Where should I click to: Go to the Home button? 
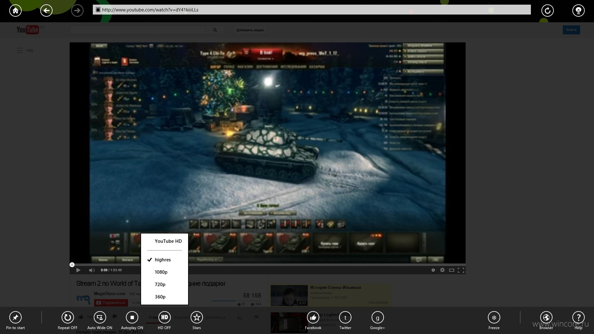[x=15, y=11]
